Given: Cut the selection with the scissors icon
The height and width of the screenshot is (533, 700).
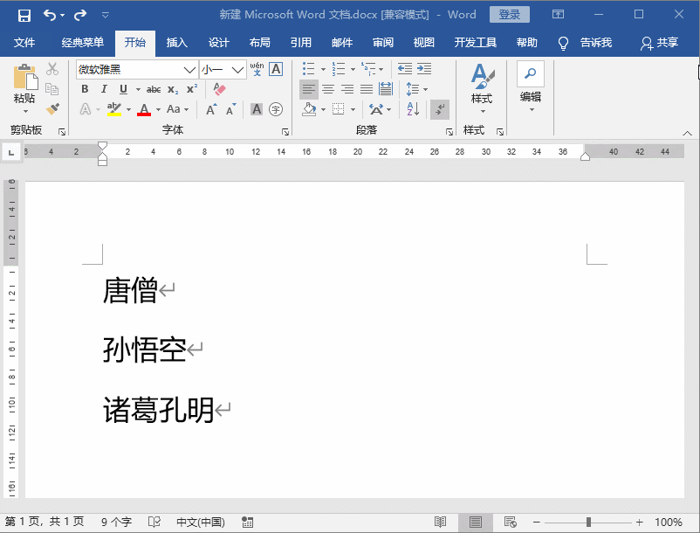Looking at the screenshot, I should pyautogui.click(x=52, y=69).
